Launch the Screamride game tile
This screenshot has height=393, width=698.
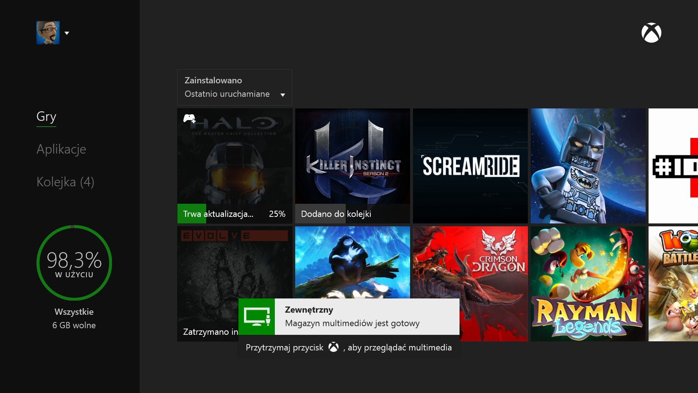click(470, 166)
